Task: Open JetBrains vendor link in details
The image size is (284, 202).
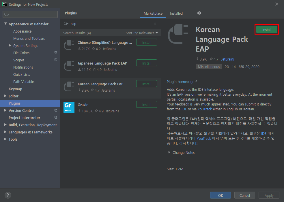Action: coord(228,59)
